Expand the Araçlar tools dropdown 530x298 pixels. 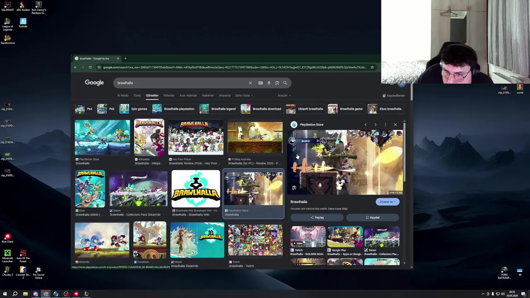pos(284,96)
